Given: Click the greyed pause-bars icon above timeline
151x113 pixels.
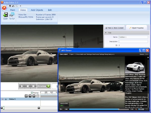Looking at the screenshot, I should pyautogui.click(x=38, y=96).
